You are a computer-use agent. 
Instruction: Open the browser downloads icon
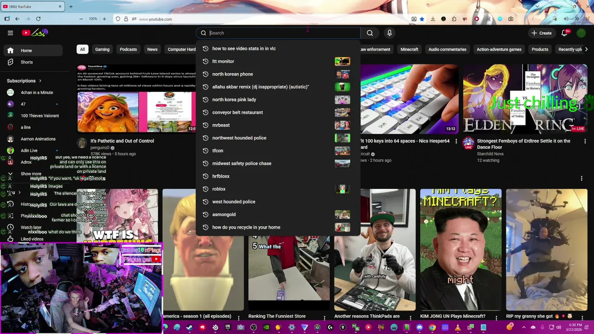coord(433,19)
